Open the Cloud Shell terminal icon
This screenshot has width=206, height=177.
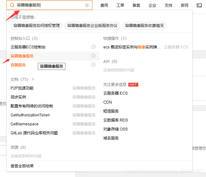coord(199,5)
